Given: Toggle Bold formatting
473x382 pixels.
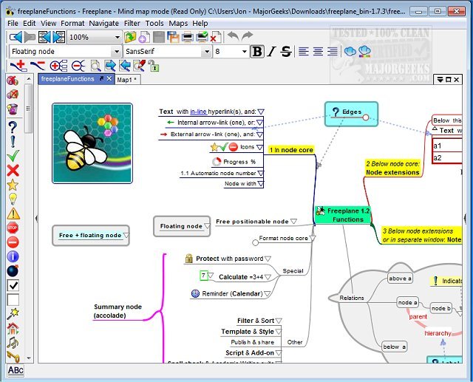Looking at the screenshot, I should 257,52.
